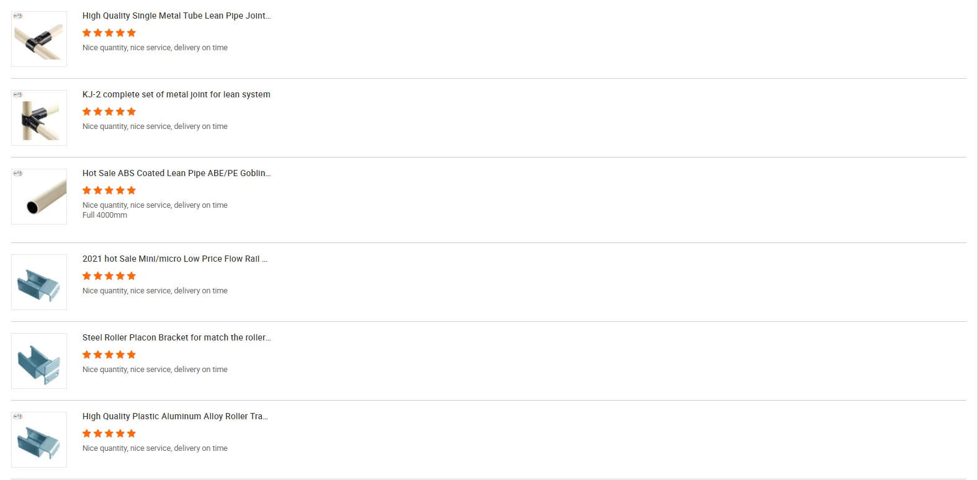The width and height of the screenshot is (978, 480).
Task: Click "2021 hot Sale Mini/micro Low Price" title
Action: [174, 259]
